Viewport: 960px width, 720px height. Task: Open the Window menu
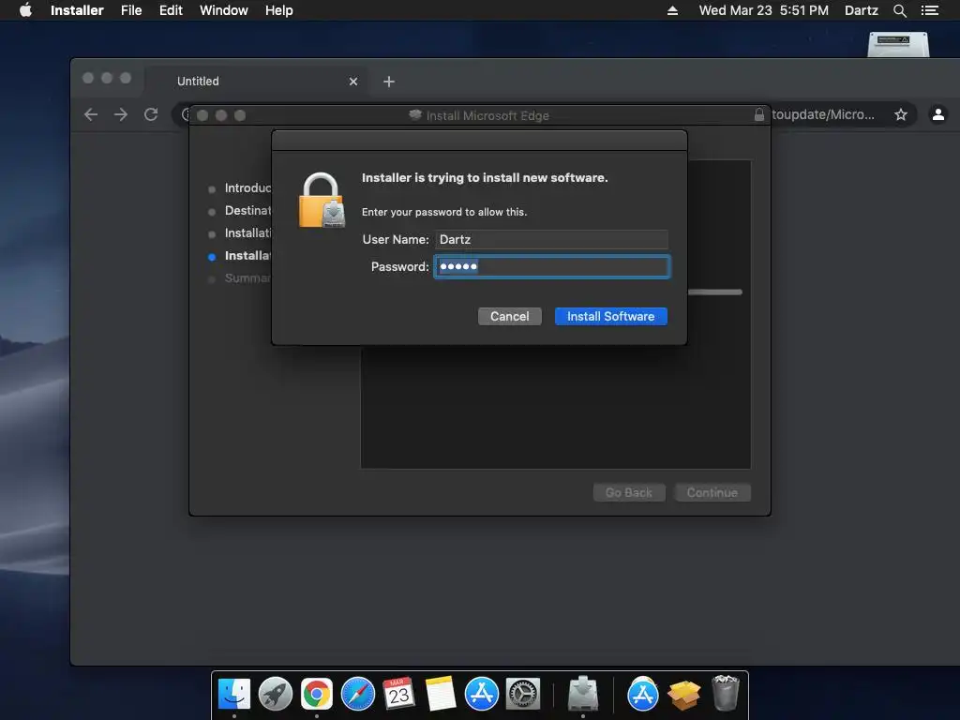click(223, 10)
